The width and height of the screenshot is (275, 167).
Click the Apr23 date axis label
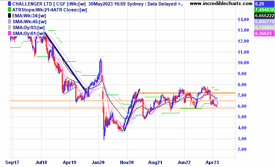click(x=212, y=162)
